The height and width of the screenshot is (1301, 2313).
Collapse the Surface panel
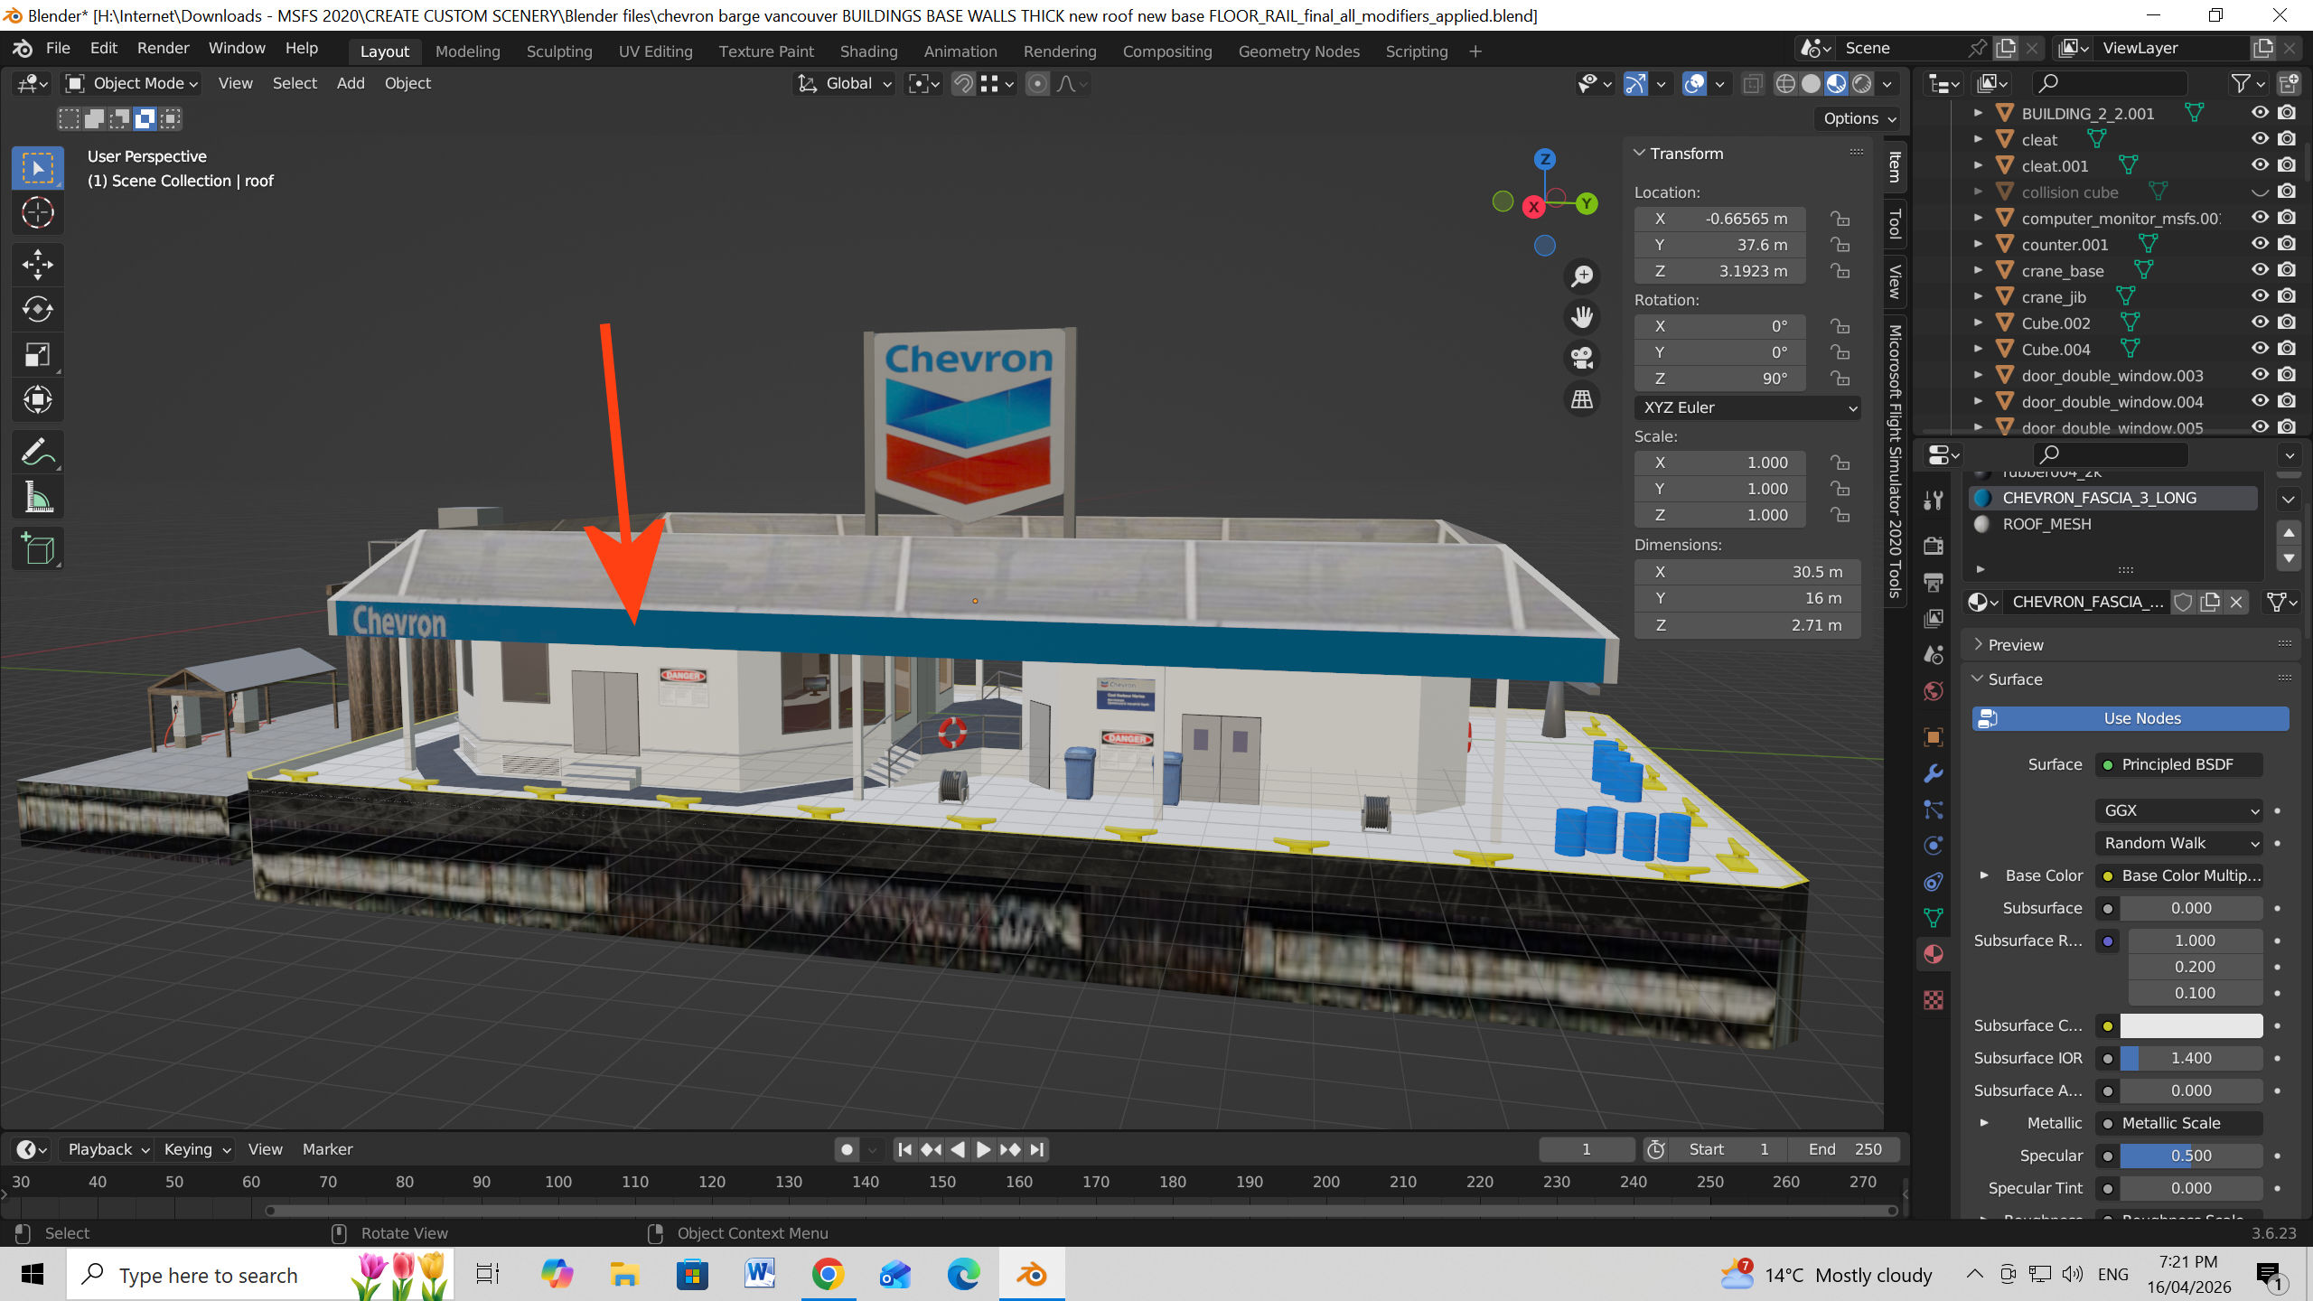click(2015, 679)
